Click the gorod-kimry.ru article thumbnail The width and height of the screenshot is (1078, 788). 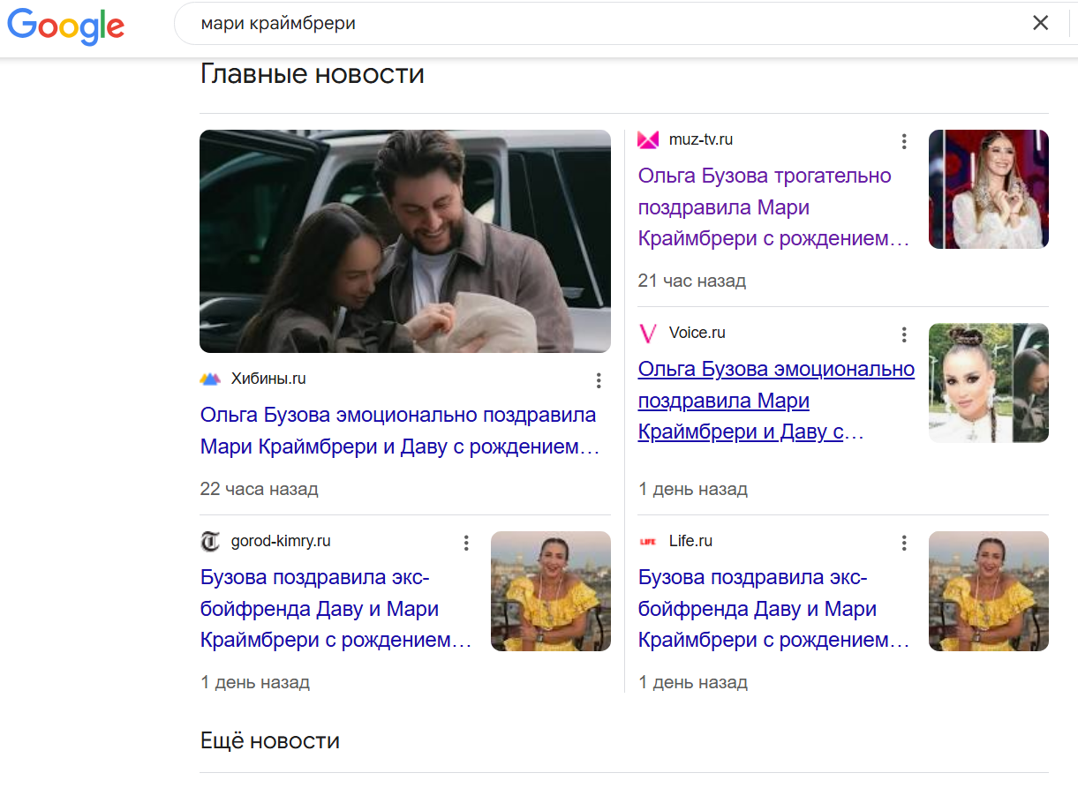551,591
